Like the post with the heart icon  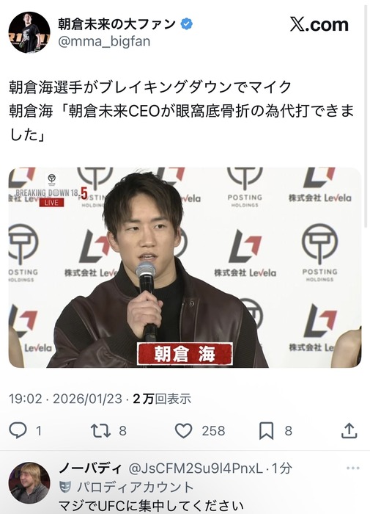point(184,431)
